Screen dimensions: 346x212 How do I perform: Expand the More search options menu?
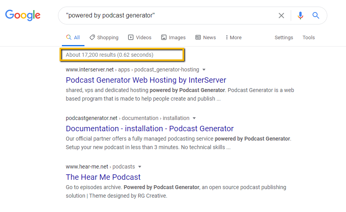point(233,38)
